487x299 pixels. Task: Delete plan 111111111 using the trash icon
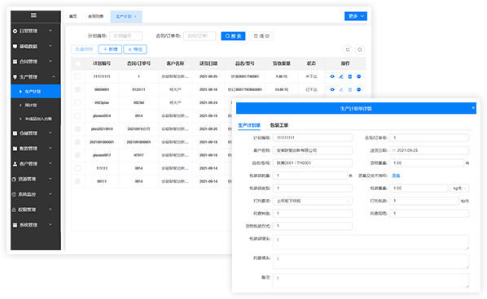(x=349, y=76)
